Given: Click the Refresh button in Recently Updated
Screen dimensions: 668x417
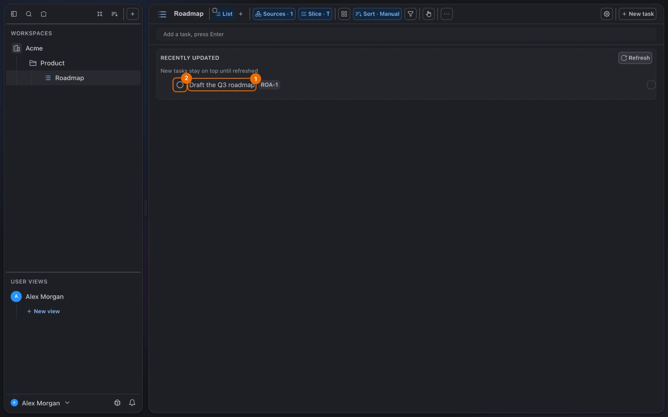Looking at the screenshot, I should [635, 58].
